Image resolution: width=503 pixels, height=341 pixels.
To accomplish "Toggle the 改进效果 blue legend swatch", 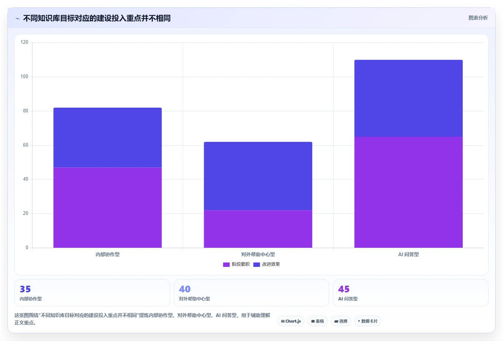I will tap(256, 264).
